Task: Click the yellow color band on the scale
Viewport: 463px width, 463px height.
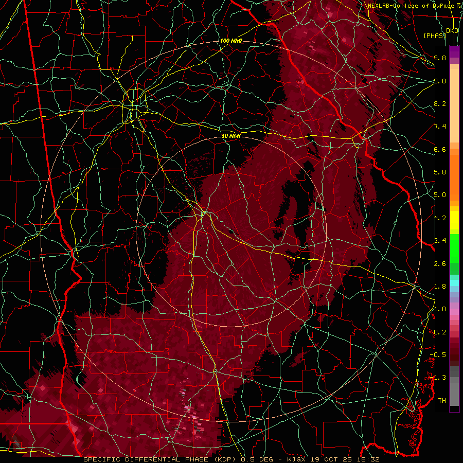Action: (454, 220)
